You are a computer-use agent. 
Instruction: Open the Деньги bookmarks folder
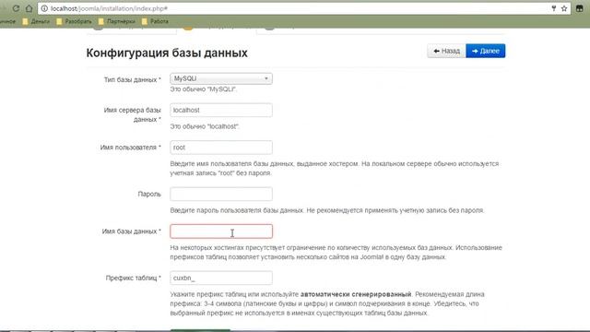click(36, 21)
